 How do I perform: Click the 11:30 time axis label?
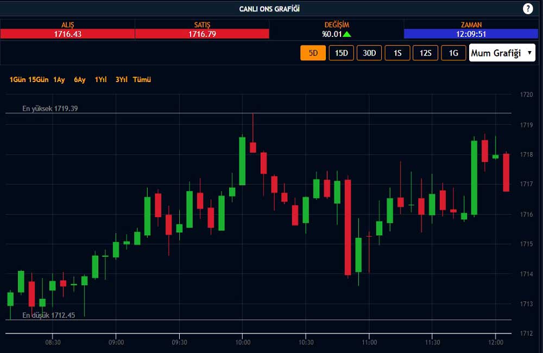[433, 343]
